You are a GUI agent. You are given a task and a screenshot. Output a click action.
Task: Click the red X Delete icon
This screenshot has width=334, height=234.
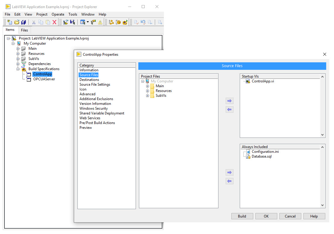pos(54,22)
